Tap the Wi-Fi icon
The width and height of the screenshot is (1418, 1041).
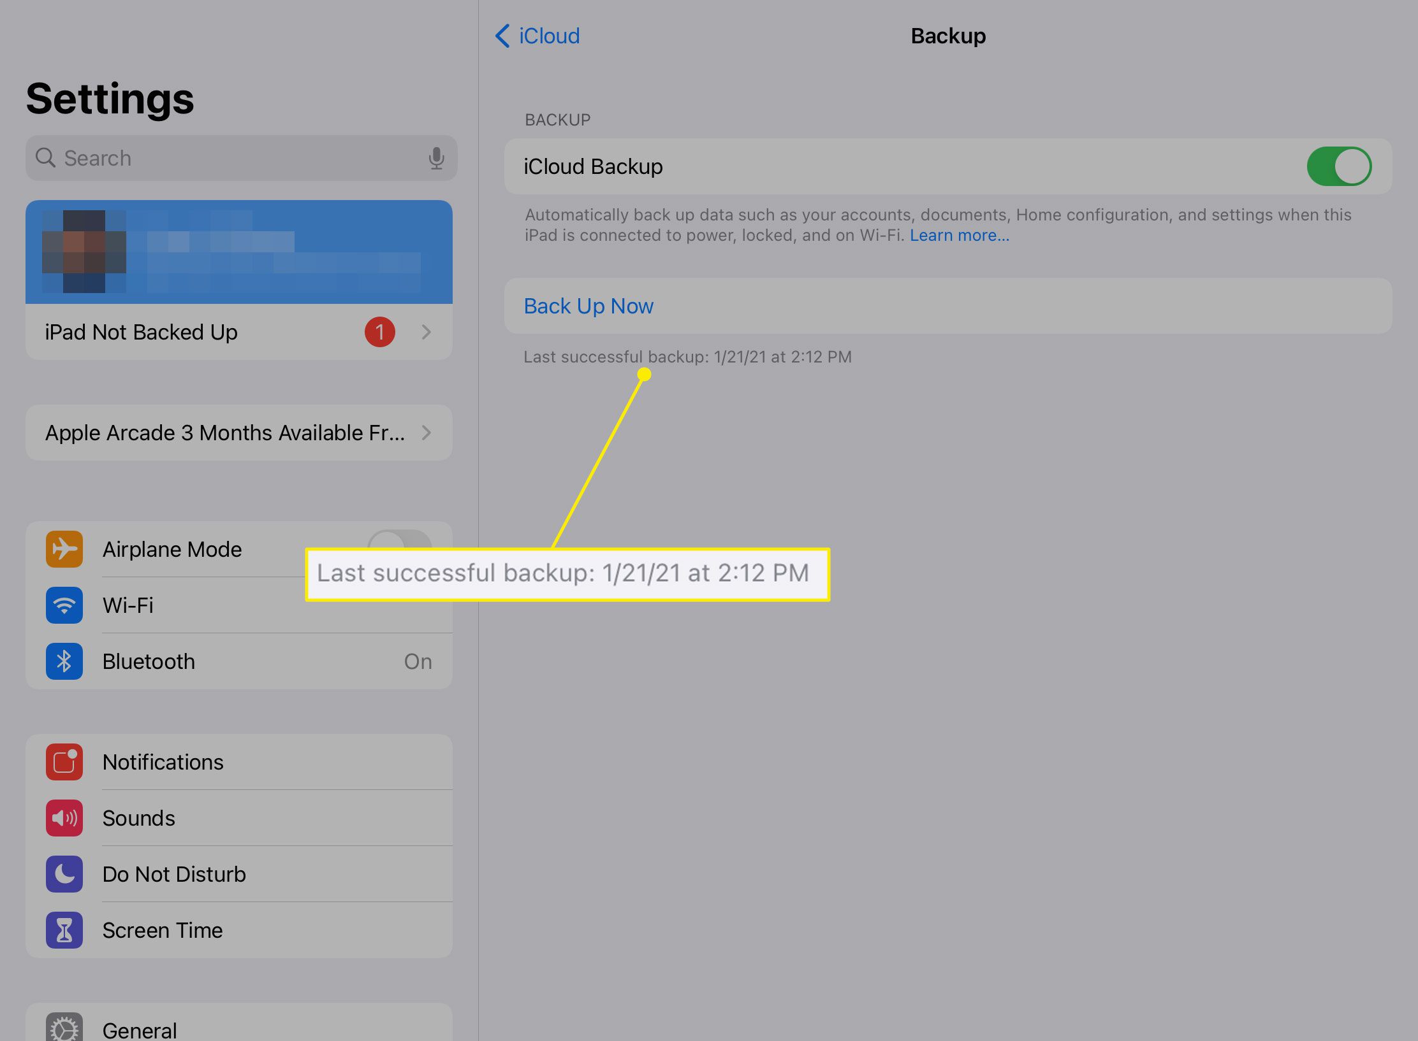point(64,605)
